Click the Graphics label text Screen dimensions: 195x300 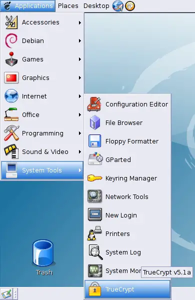click(x=35, y=78)
